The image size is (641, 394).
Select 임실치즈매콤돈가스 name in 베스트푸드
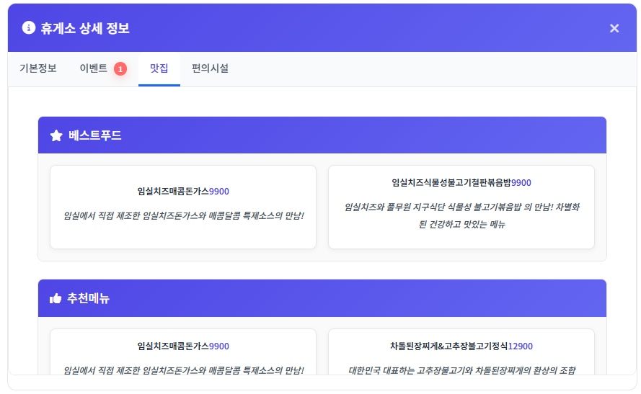pos(173,192)
